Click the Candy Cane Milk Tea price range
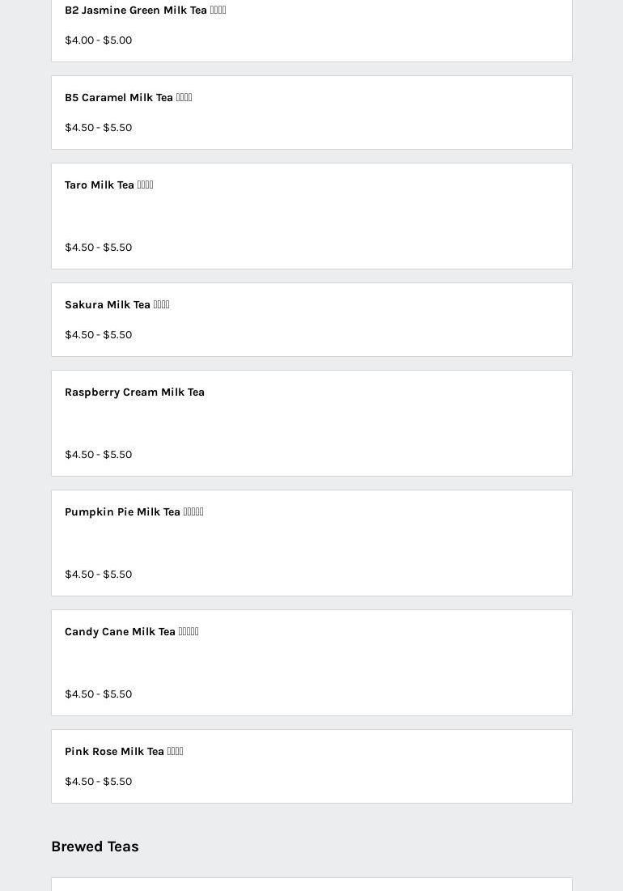Image resolution: width=623 pixels, height=891 pixels. click(99, 694)
